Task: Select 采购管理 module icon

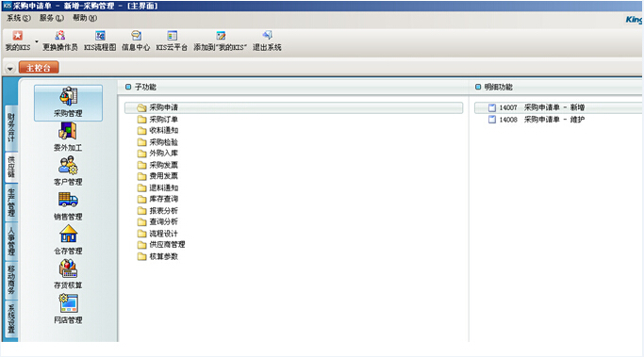Action: tap(68, 103)
